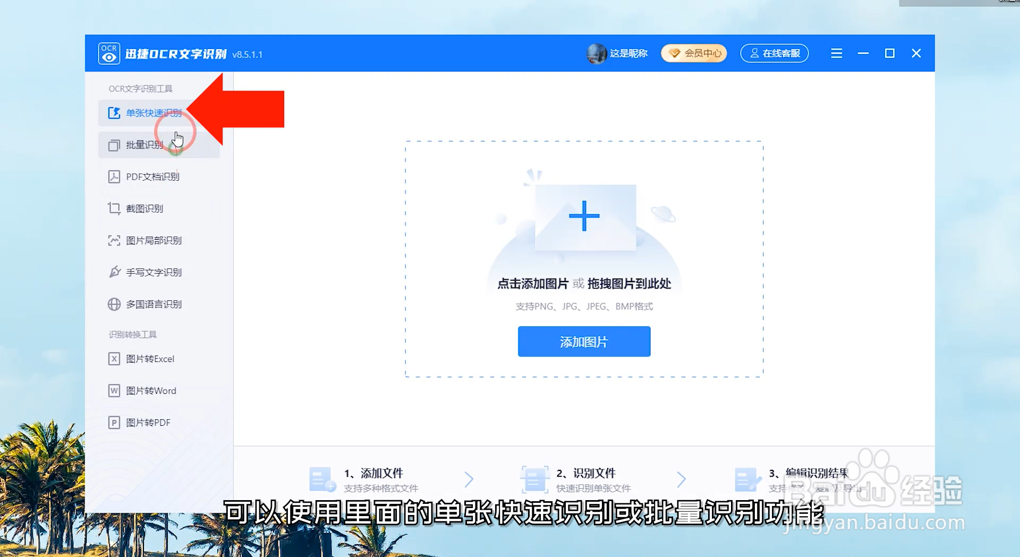Click the 编辑识别结果 step icon
The width and height of the screenshot is (1020, 557).
(x=748, y=479)
